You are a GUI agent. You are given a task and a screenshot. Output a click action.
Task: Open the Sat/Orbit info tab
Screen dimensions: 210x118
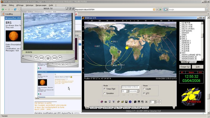pyautogui.click(x=108, y=108)
